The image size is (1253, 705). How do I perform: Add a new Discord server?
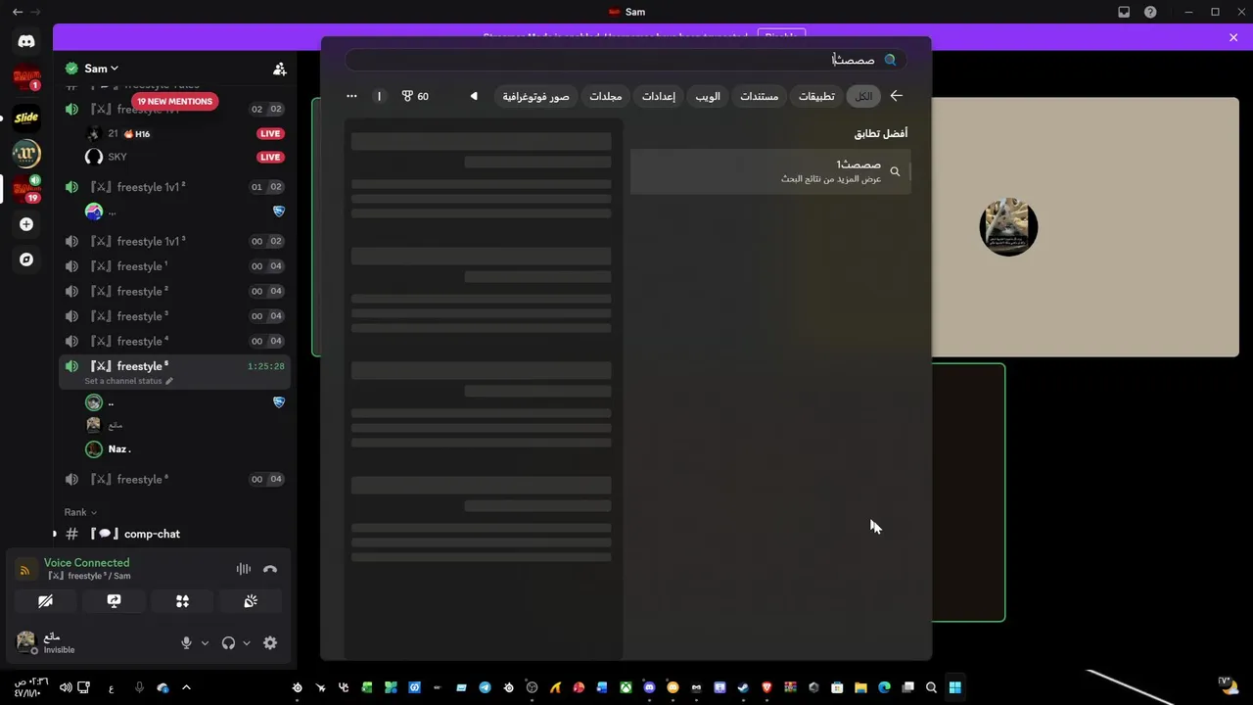point(26,224)
